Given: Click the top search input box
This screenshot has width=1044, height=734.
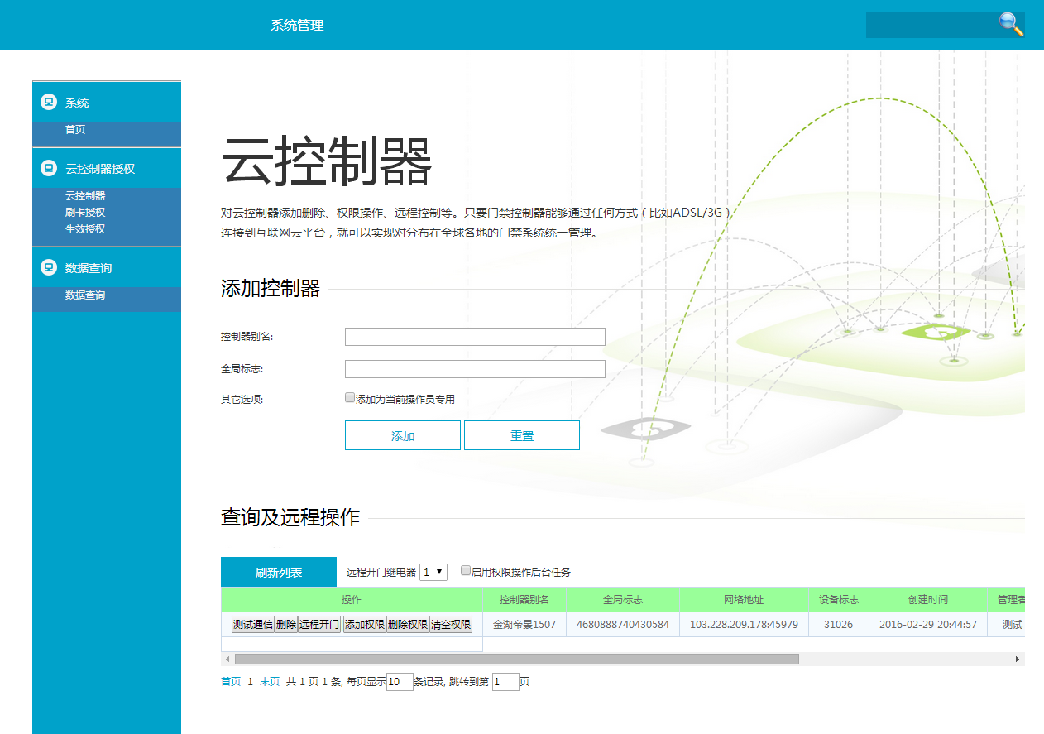Looking at the screenshot, I should 931,25.
